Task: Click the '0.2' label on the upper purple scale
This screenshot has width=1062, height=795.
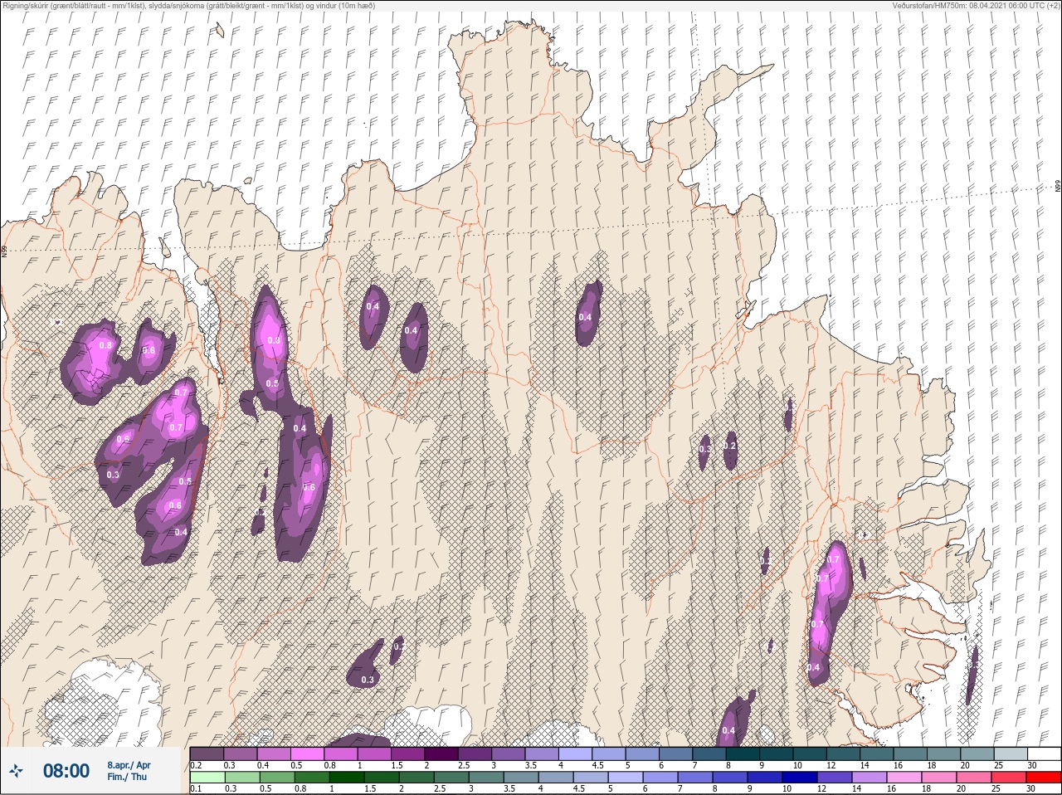Action: pos(196,765)
